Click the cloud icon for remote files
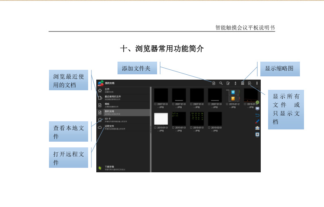This screenshot has width=324, height=207. pos(100,127)
